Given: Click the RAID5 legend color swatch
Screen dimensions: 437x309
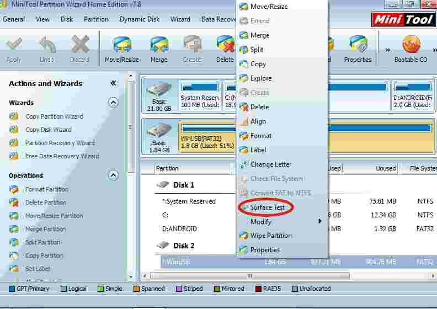Looking at the screenshot, I should (x=258, y=289).
